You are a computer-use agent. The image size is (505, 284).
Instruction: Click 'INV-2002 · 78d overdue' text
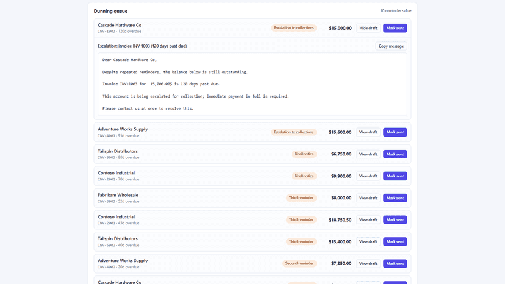point(118,179)
